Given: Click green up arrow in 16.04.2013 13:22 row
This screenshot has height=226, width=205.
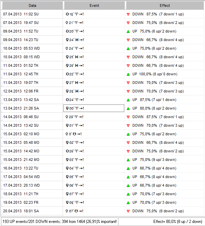Looking at the screenshot, I should (x=128, y=168).
